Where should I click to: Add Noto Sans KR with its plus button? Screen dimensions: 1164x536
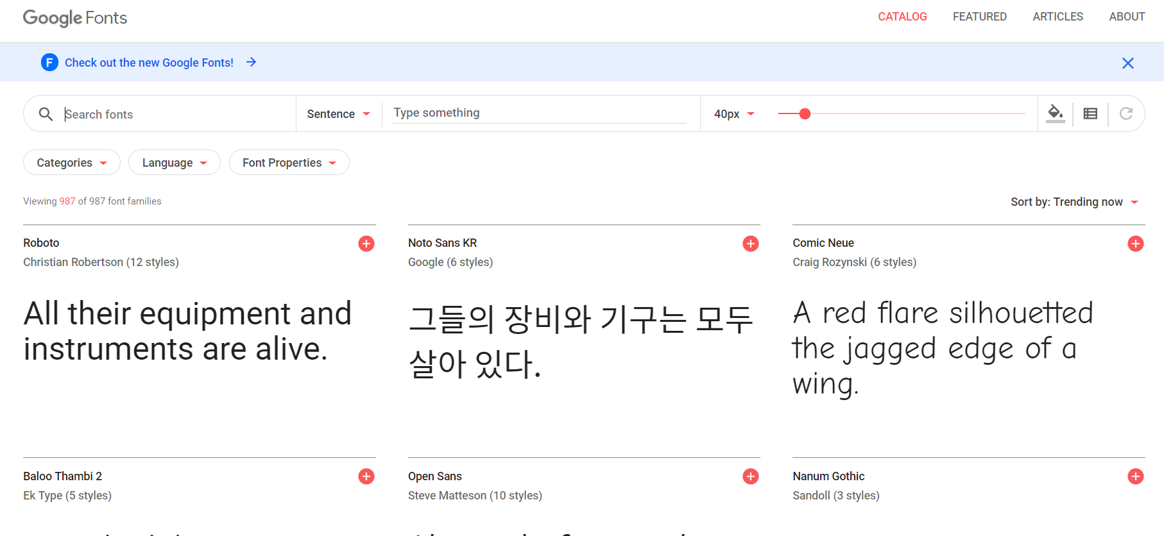(x=751, y=244)
